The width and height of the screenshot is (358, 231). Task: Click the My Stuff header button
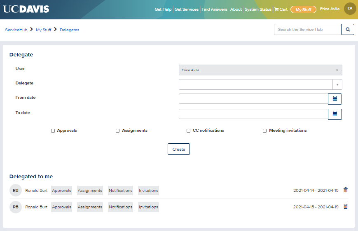303,9
